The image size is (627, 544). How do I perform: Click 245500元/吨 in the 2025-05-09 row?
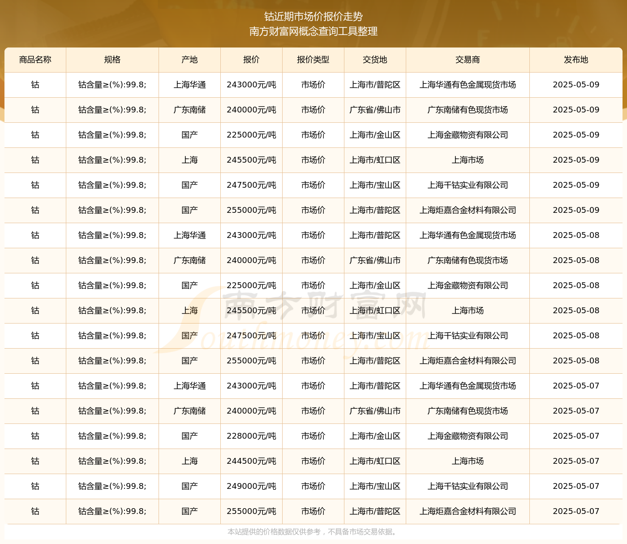coord(251,160)
